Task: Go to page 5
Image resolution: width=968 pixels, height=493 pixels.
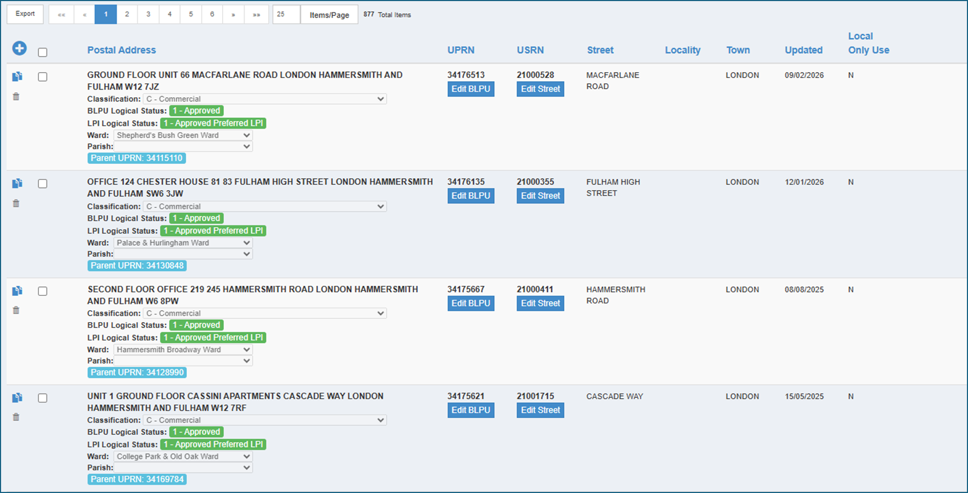Action: pyautogui.click(x=191, y=14)
